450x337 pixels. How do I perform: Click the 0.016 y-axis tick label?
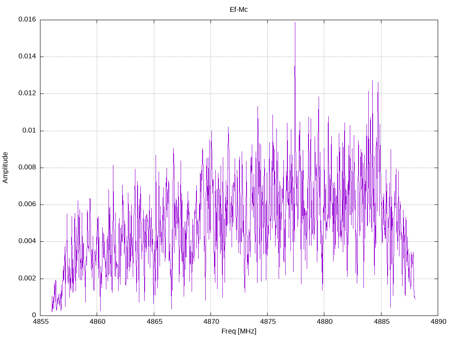[27, 20]
